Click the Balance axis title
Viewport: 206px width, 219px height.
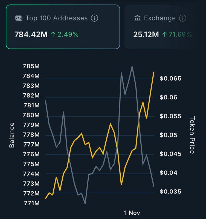[12, 135]
